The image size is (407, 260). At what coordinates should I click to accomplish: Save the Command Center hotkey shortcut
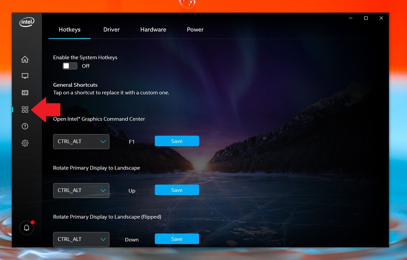click(177, 141)
